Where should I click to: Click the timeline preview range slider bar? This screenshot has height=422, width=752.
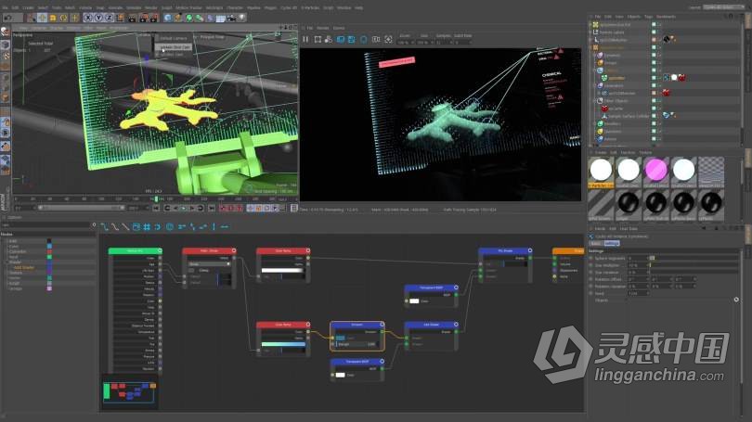pyautogui.click(x=80, y=208)
